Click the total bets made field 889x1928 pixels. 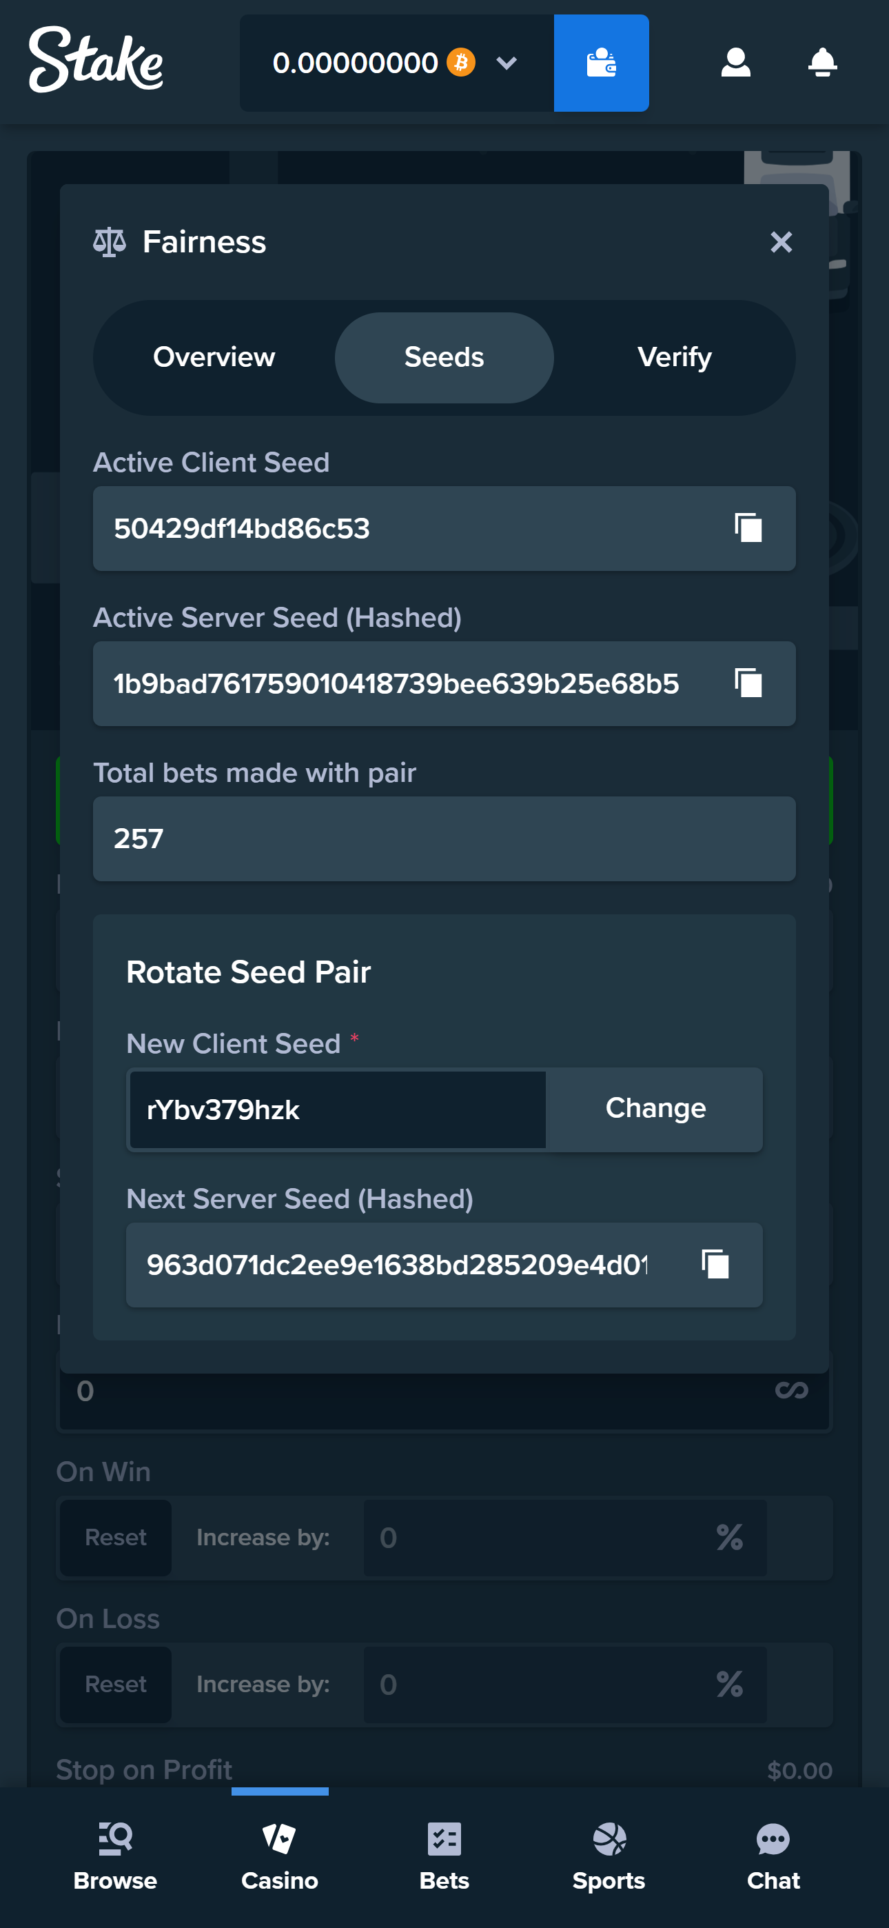[x=444, y=839]
